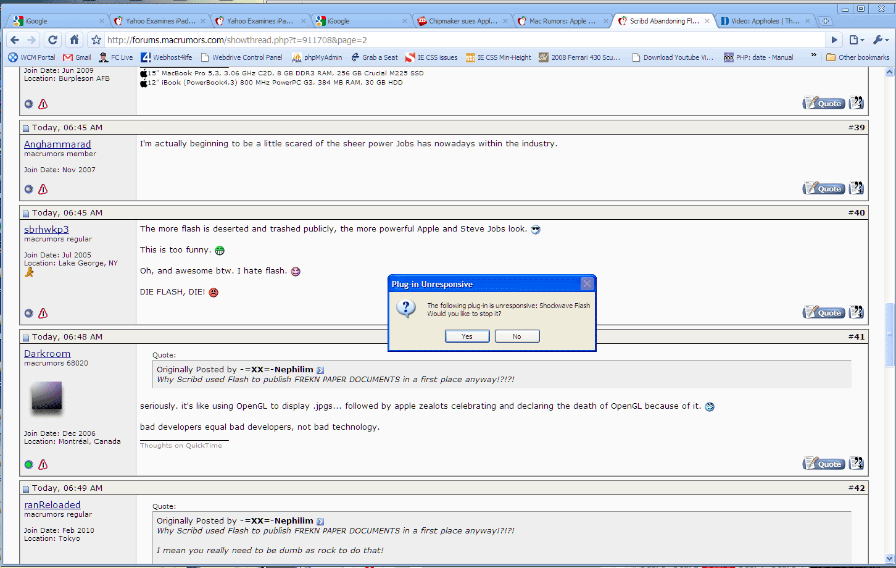Click the scrollbar up arrow
The height and width of the screenshot is (568, 896).
coord(890,72)
